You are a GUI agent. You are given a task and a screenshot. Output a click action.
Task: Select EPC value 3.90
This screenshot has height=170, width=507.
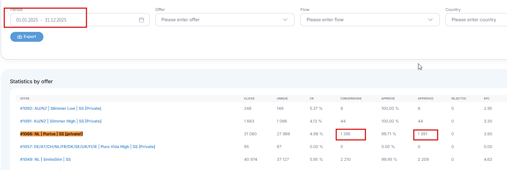coord(488,134)
